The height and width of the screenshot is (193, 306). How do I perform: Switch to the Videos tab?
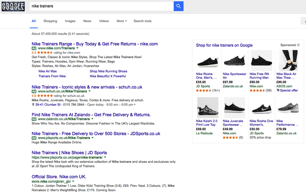(104, 21)
